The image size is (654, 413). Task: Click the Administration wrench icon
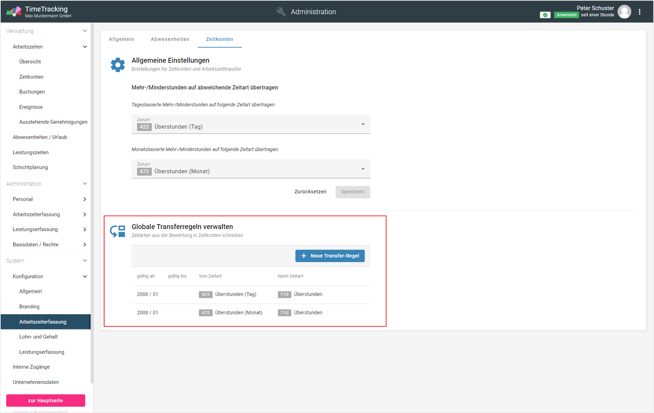pos(281,12)
